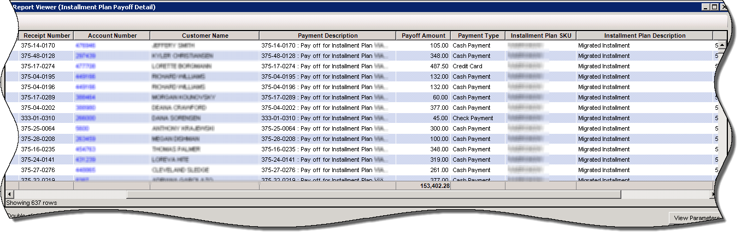Minimize the Report Viewer window
This screenshot has width=741, height=236.
pyautogui.click(x=705, y=7)
